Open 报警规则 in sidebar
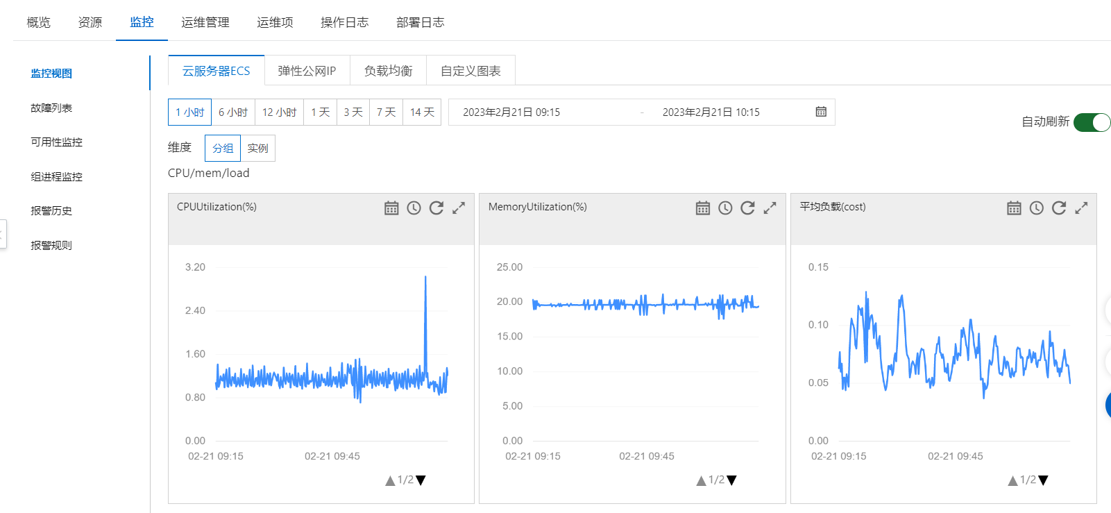Screen dimensions: 1111x513 51,245
